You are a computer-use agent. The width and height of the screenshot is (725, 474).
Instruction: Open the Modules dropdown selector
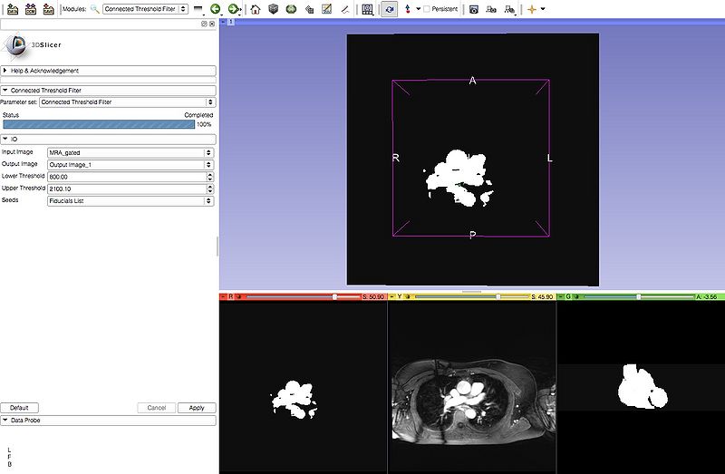pyautogui.click(x=145, y=8)
